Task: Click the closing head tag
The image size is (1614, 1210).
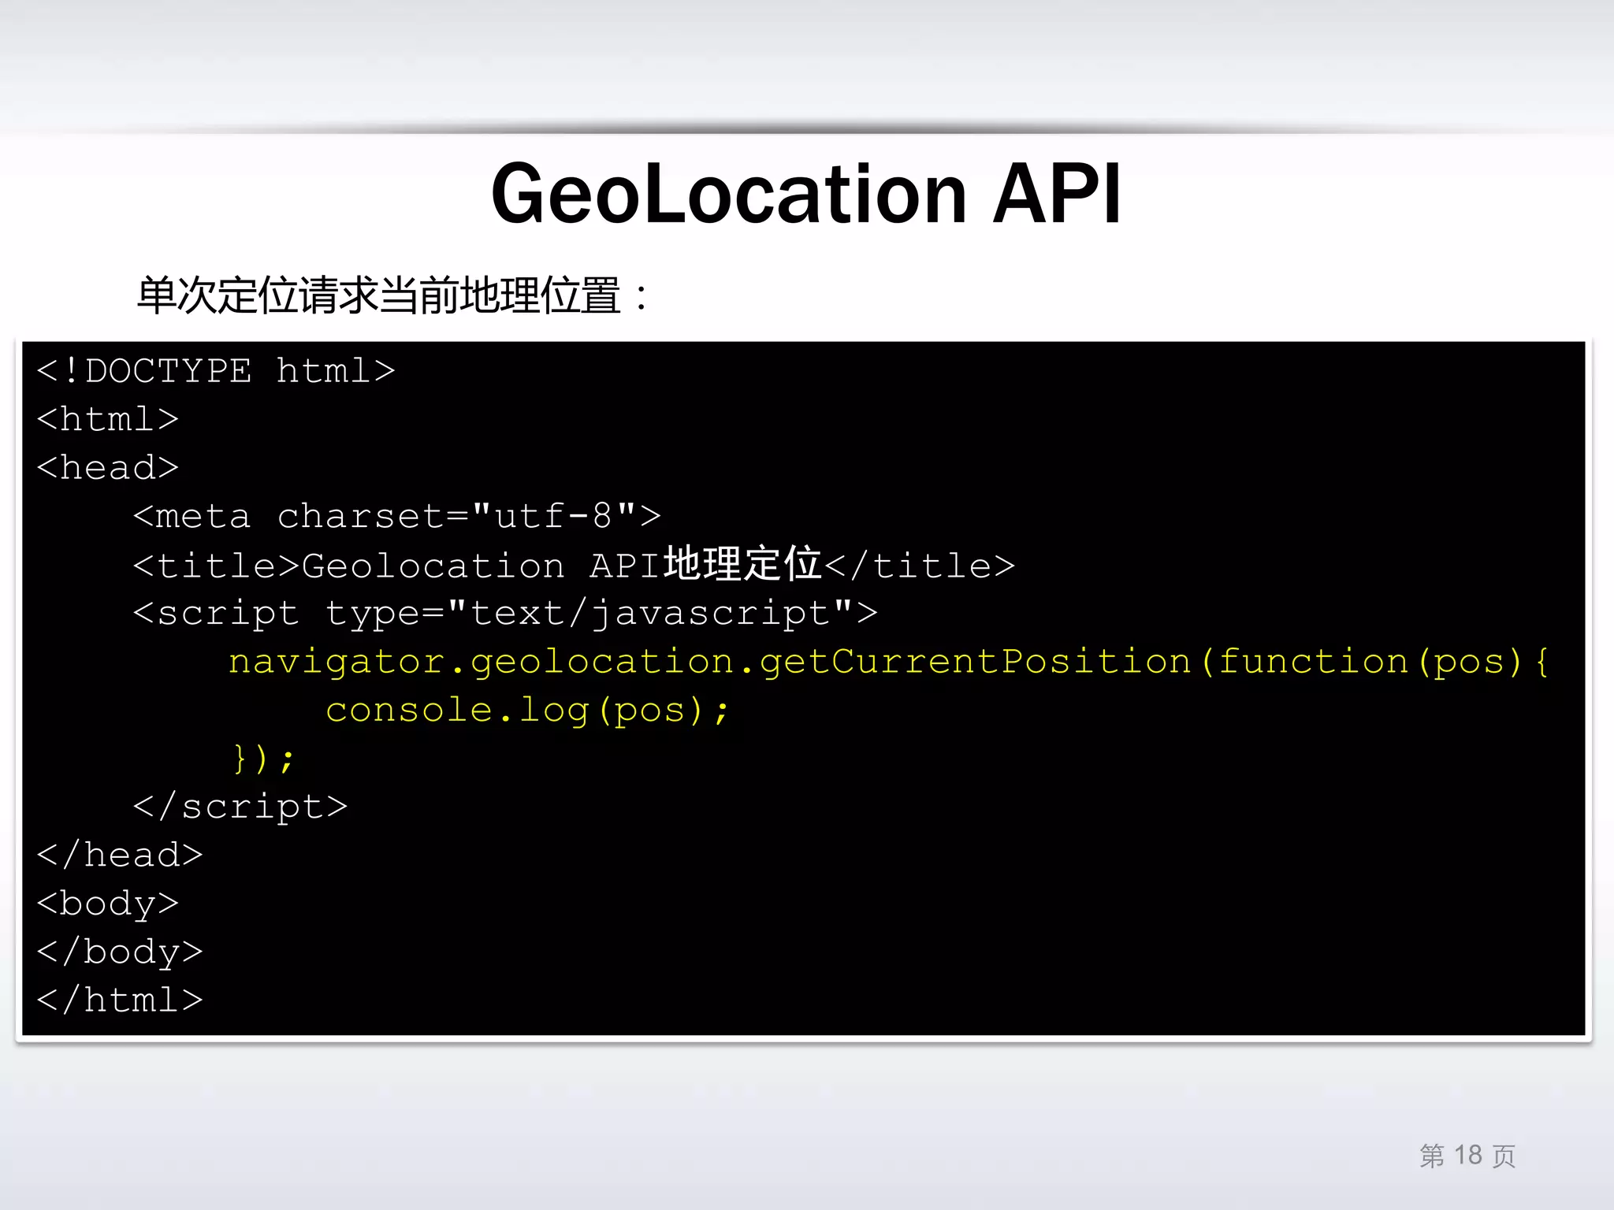Action: coord(120,856)
